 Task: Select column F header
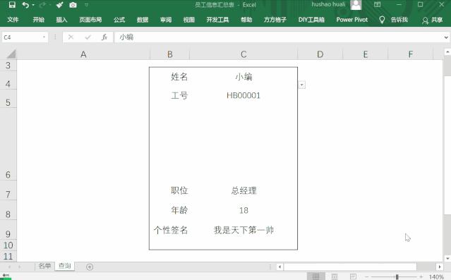pos(411,54)
